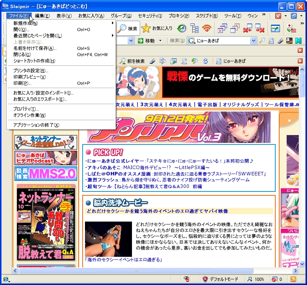Click the 検索 magnifier toolbar button
Viewport: 307px width, 285px height.
(x=128, y=29)
